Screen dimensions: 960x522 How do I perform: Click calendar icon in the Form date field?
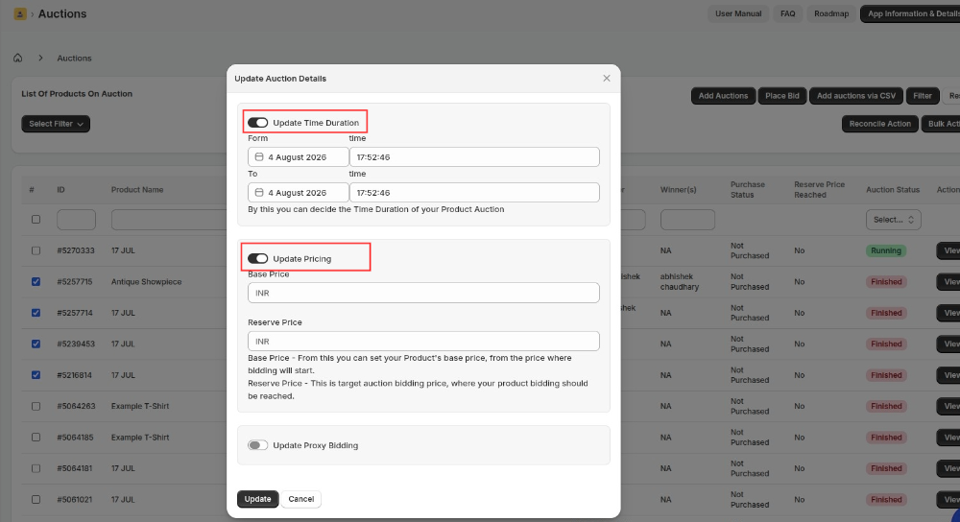pos(259,157)
